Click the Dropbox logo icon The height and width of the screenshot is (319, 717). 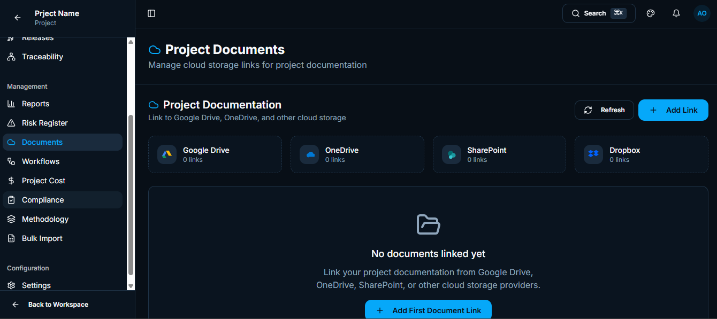click(x=593, y=154)
